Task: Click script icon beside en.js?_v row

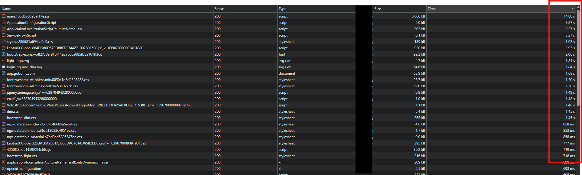Action: click(x=4, y=99)
